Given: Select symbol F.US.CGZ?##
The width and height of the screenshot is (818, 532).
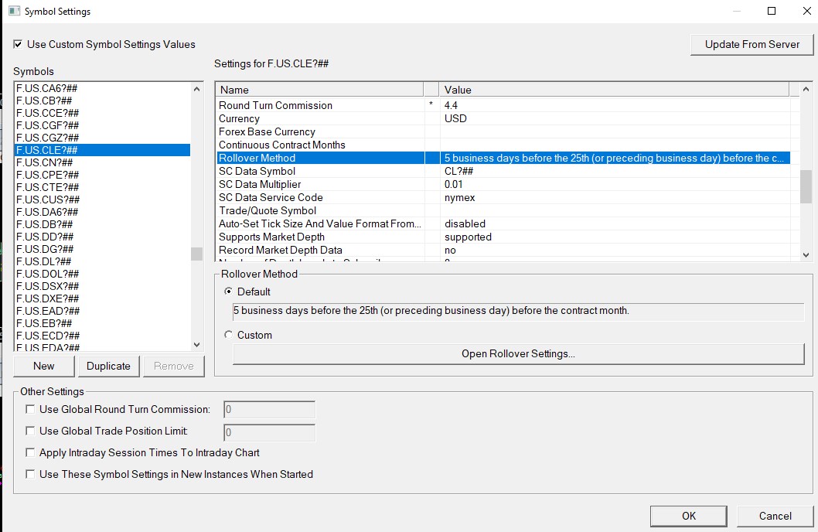Looking at the screenshot, I should [x=102, y=138].
